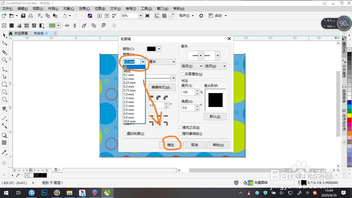Select the Bitmap pattern fill icon
The width and height of the screenshot is (352, 198).
click(34, 26)
